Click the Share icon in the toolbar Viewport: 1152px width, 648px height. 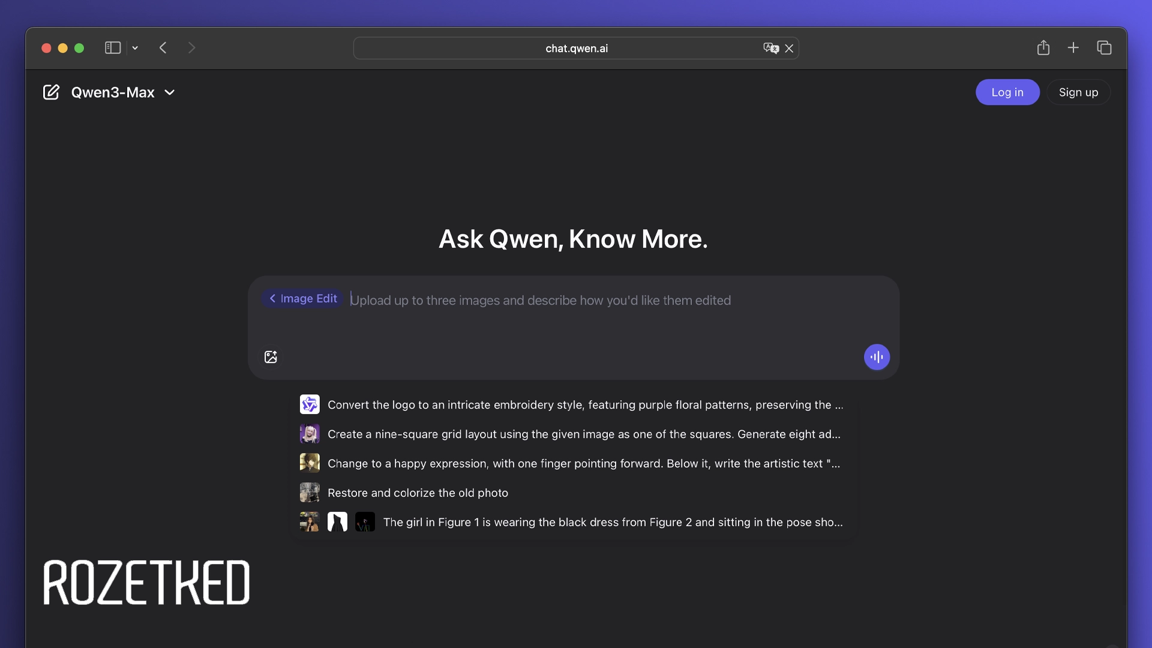coord(1043,47)
